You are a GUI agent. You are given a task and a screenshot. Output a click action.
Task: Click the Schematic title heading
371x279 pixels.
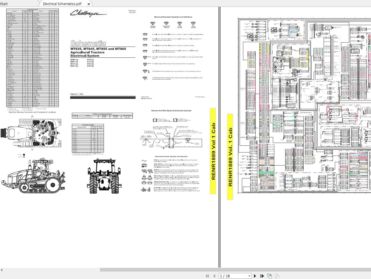pyautogui.click(x=88, y=43)
